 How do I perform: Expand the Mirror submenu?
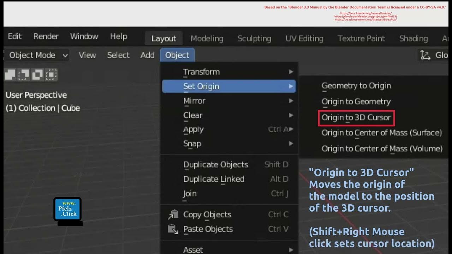[229, 101]
